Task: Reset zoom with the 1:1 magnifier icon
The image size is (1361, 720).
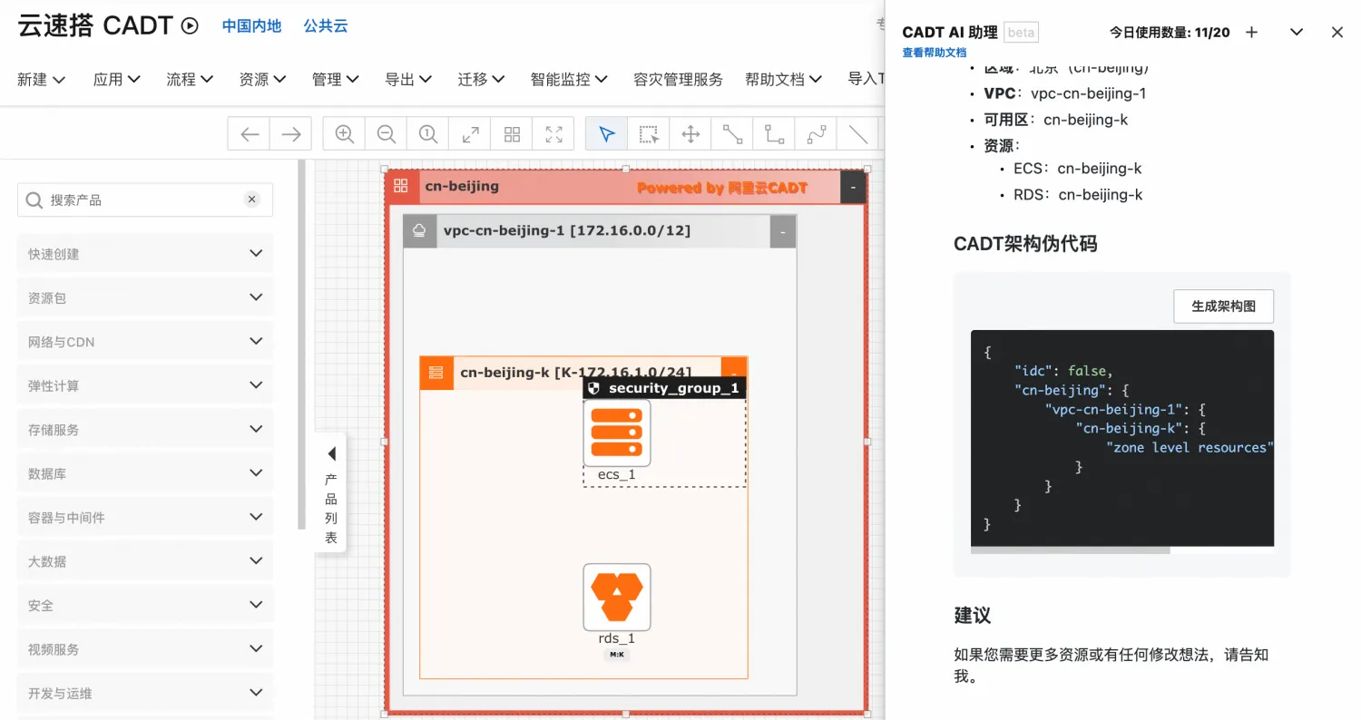Action: pyautogui.click(x=428, y=134)
